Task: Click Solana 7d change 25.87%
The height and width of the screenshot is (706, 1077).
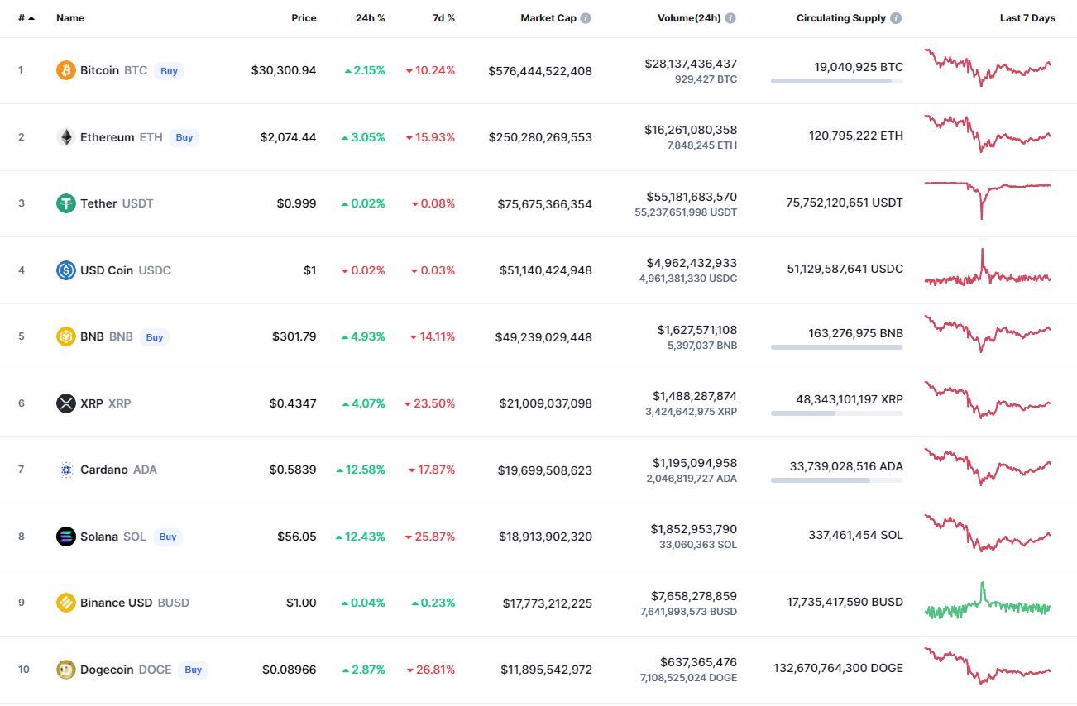Action: pyautogui.click(x=430, y=537)
